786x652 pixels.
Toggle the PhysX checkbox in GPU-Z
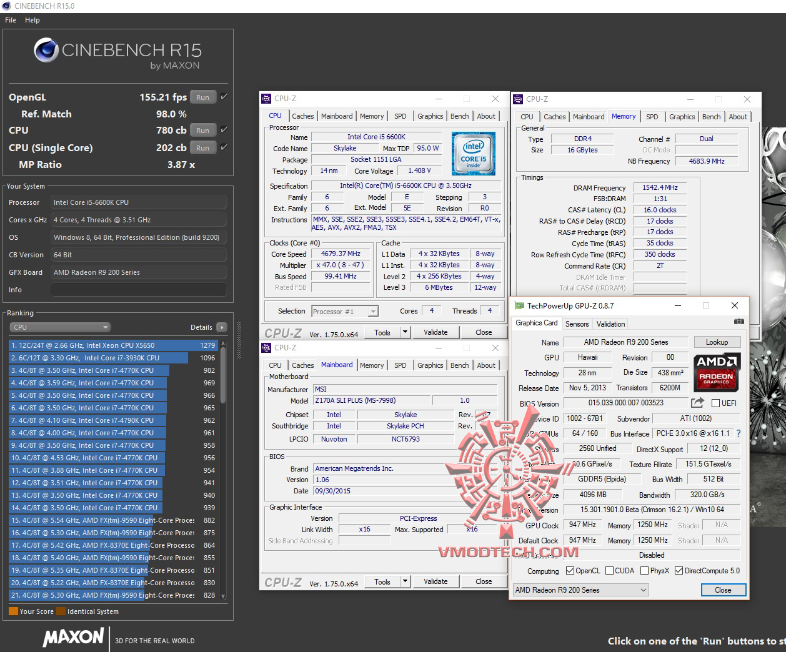click(x=644, y=571)
